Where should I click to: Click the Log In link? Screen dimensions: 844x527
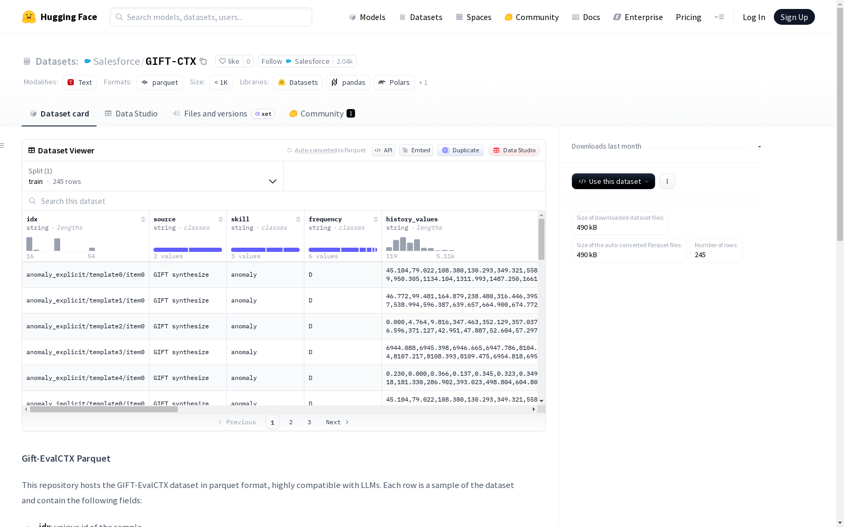754,17
